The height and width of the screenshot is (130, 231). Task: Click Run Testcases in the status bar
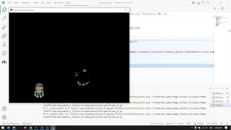coord(11,123)
